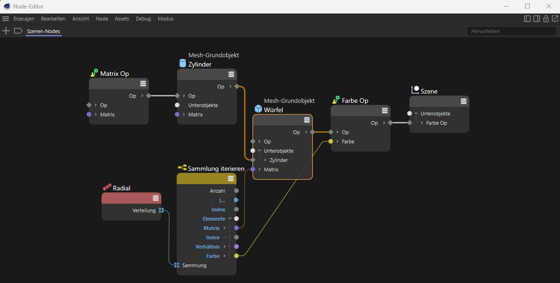Maximize the Node-Editor window
Viewport: 560px width, 283px height.
pos(527,6)
